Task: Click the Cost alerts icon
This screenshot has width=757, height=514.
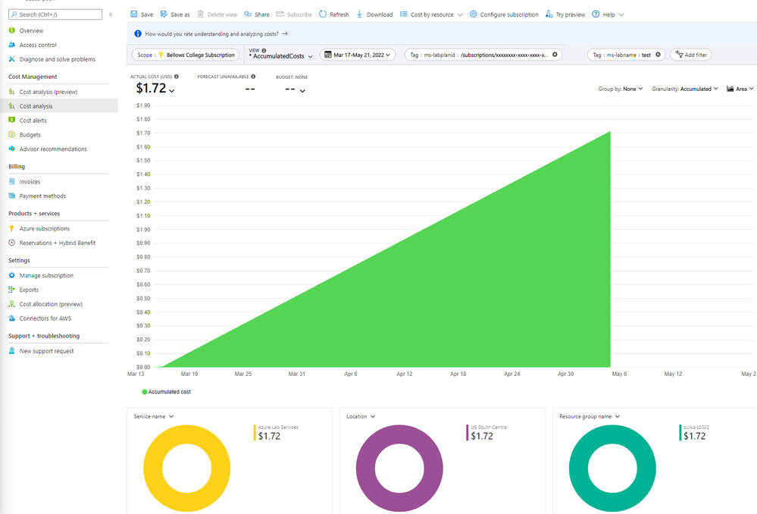Action: (11, 121)
